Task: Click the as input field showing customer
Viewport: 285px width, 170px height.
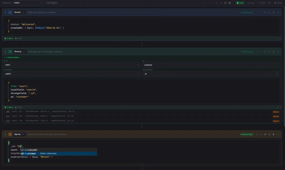Action: pos(211,65)
